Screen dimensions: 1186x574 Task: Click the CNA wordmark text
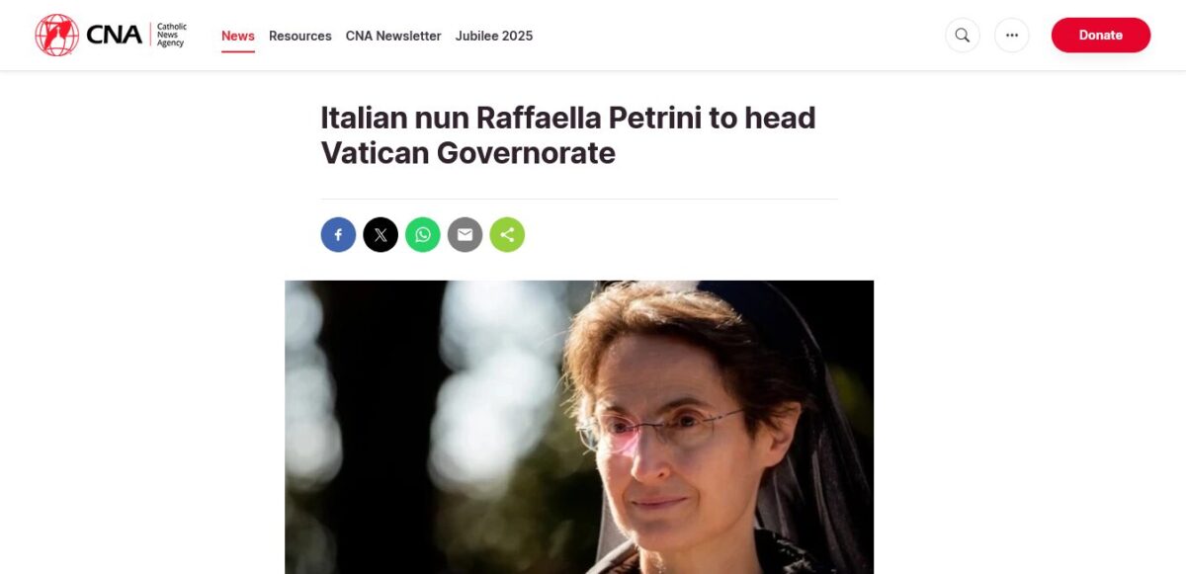point(115,36)
